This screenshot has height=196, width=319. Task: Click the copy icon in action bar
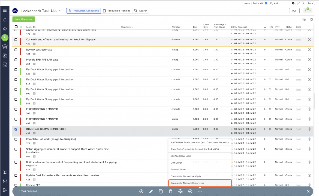[161, 191]
